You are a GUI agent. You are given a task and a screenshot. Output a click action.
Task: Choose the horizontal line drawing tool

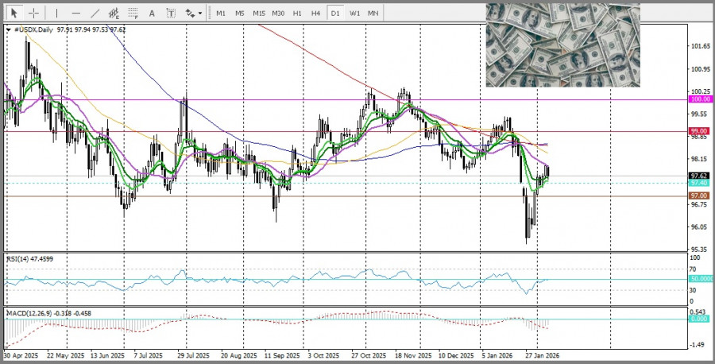76,14
